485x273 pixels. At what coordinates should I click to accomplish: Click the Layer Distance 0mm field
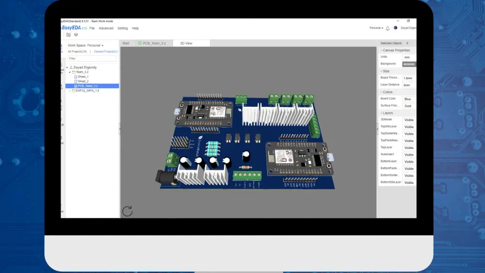(x=409, y=85)
